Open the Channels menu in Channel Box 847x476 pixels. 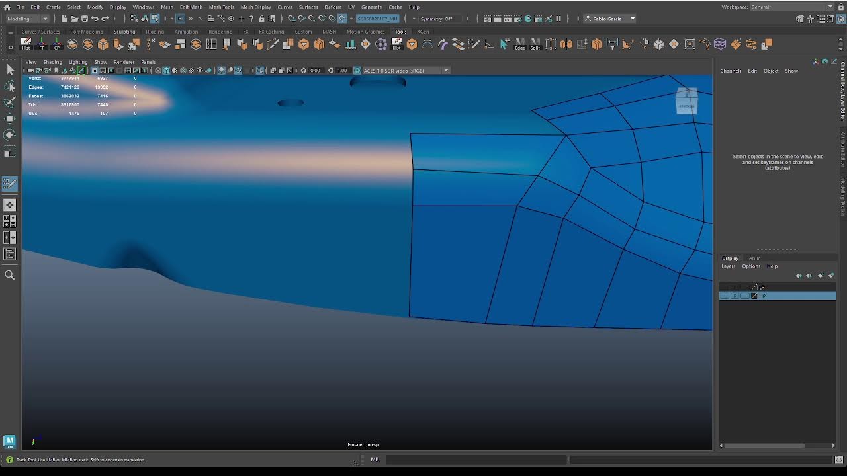click(731, 71)
